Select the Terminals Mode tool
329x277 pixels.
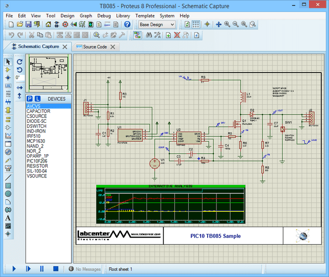(x=8, y=120)
